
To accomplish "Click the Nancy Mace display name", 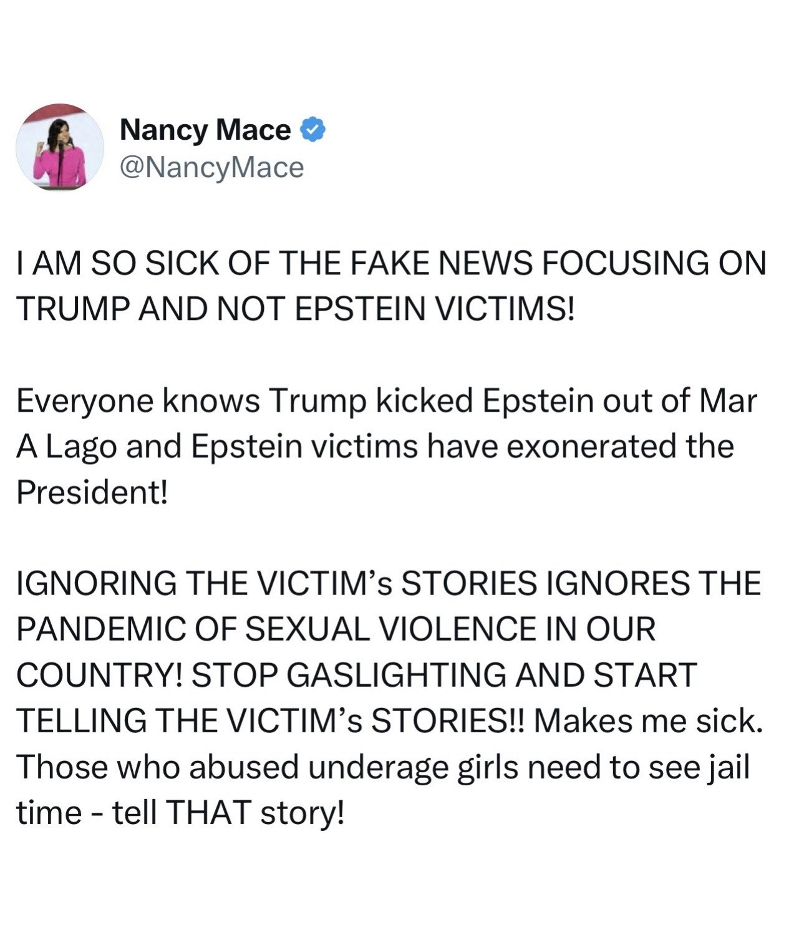I will (x=205, y=130).
